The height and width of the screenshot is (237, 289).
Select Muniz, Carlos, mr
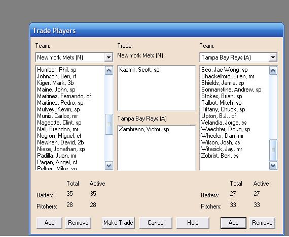click(57, 116)
